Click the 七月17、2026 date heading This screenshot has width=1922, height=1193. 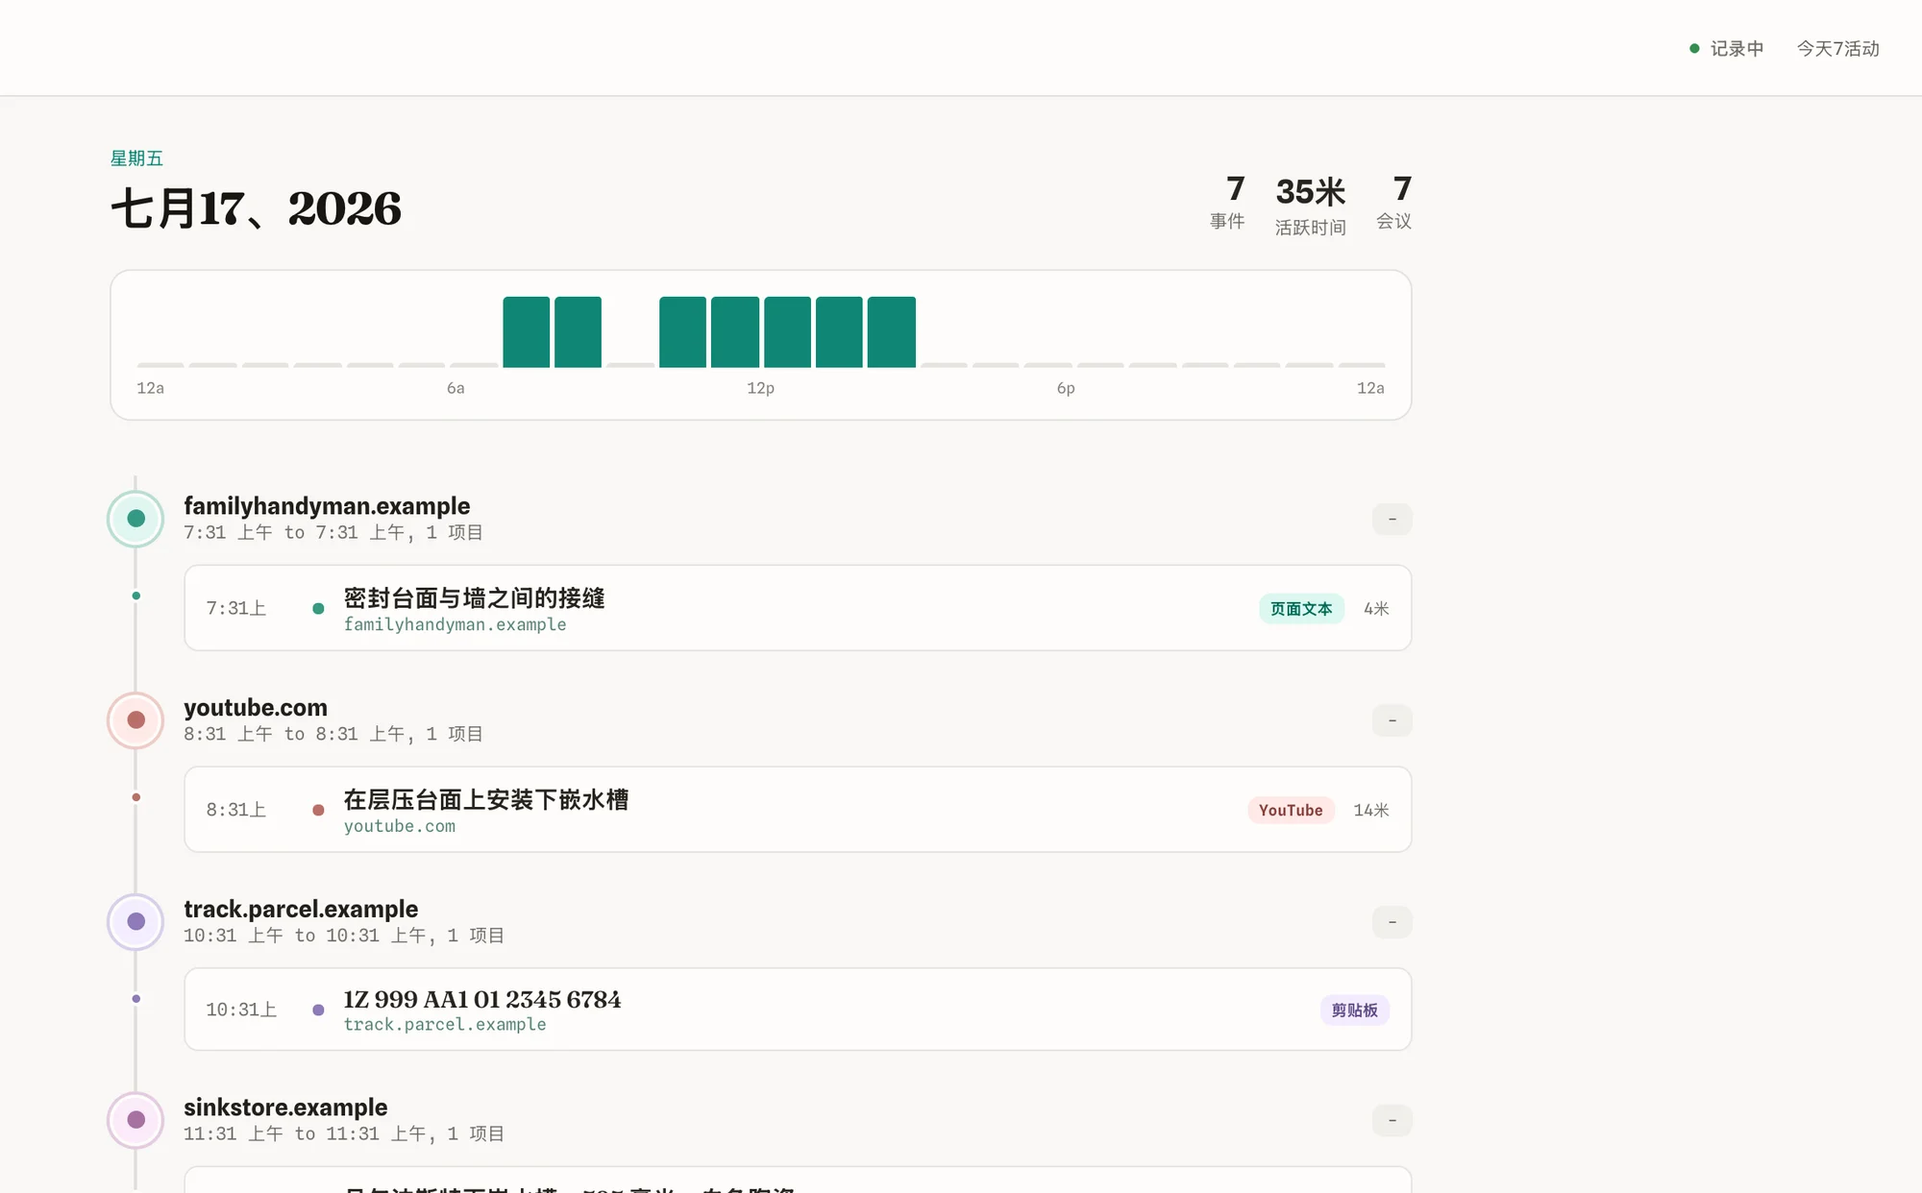256,208
